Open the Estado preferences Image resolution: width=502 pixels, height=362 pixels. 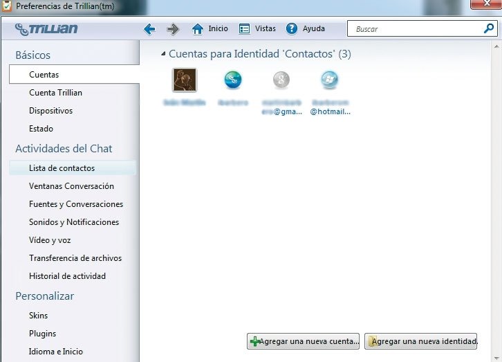[41, 129]
